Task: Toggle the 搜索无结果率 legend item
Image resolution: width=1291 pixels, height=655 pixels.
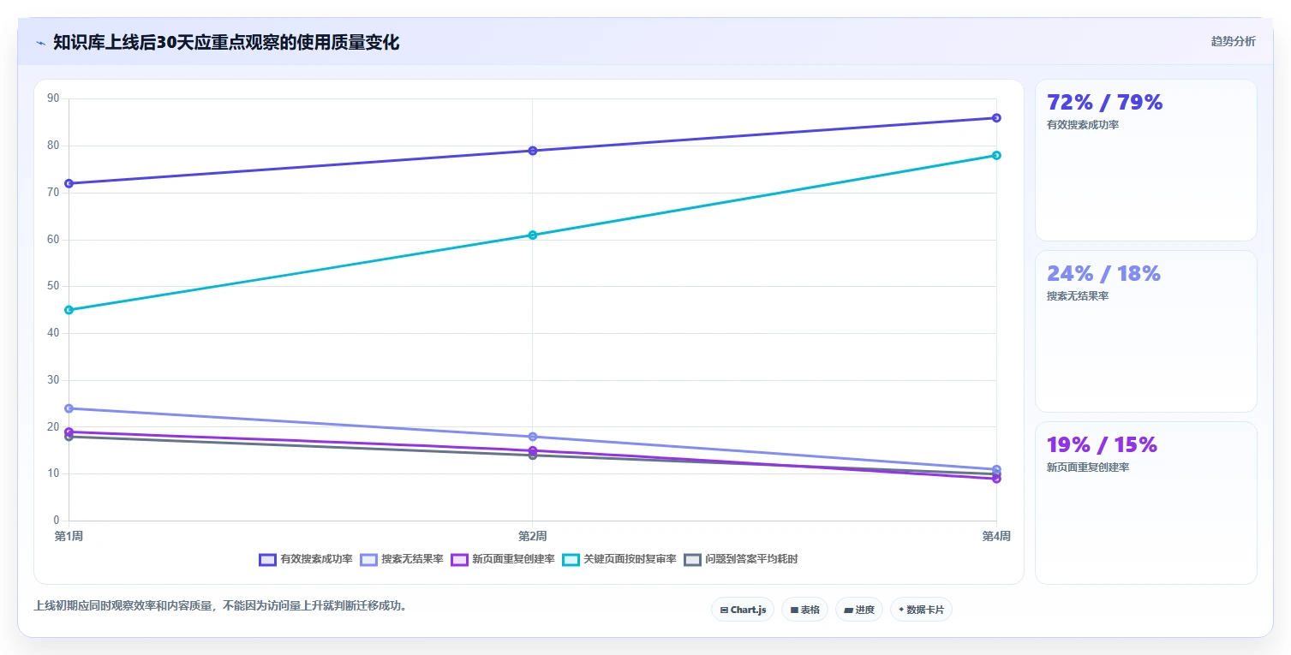Action: [x=402, y=559]
